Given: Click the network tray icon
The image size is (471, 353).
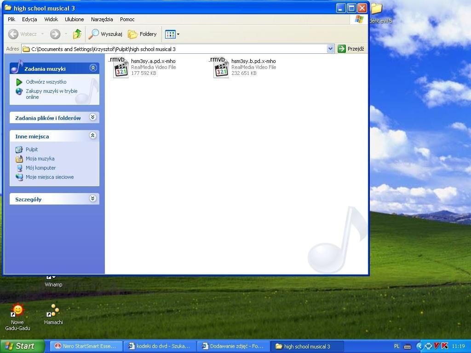Looking at the screenshot, I should tap(428, 347).
